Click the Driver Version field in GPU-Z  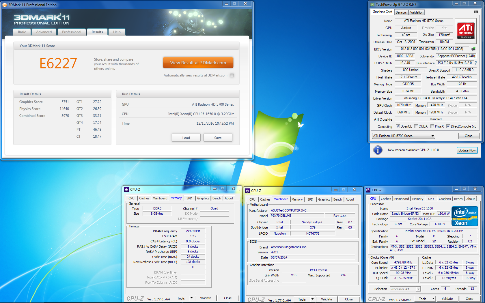pos(436,98)
